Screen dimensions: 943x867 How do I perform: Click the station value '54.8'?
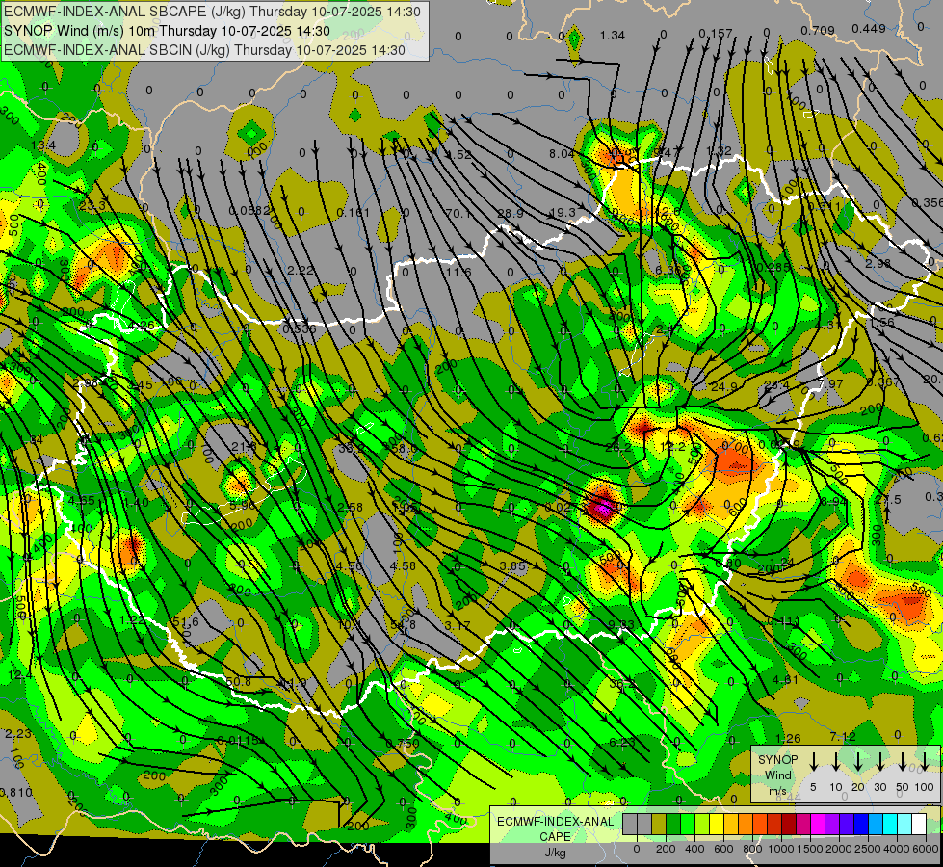[x=403, y=625]
